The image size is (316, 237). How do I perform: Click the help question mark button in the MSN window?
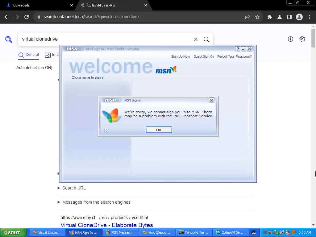pos(238,49)
